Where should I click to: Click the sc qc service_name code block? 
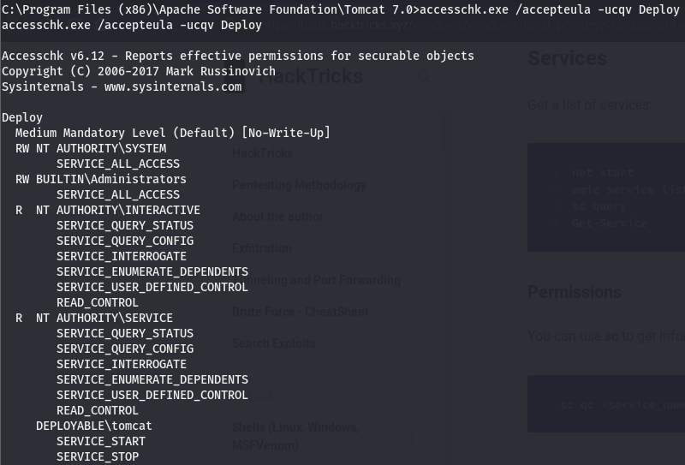tap(606, 404)
